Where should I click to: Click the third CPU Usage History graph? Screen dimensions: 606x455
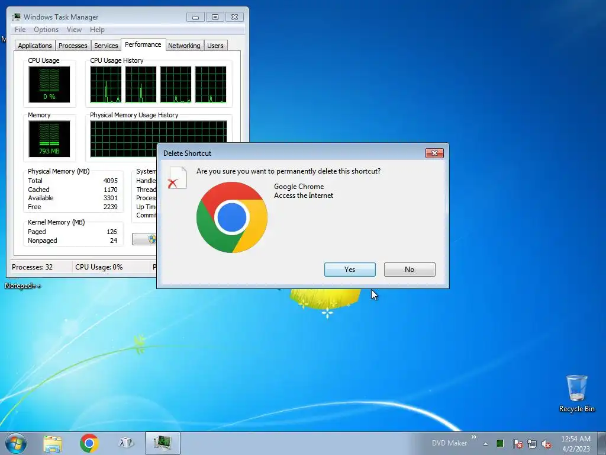click(175, 84)
